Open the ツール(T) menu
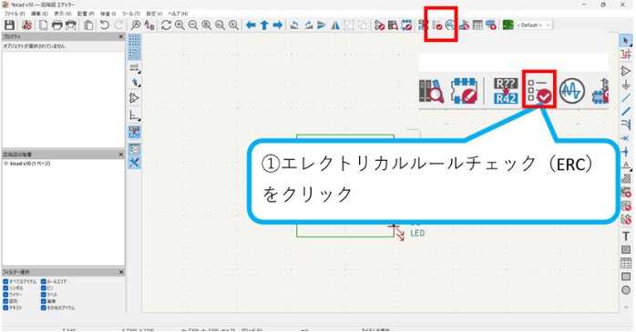 click(x=131, y=14)
